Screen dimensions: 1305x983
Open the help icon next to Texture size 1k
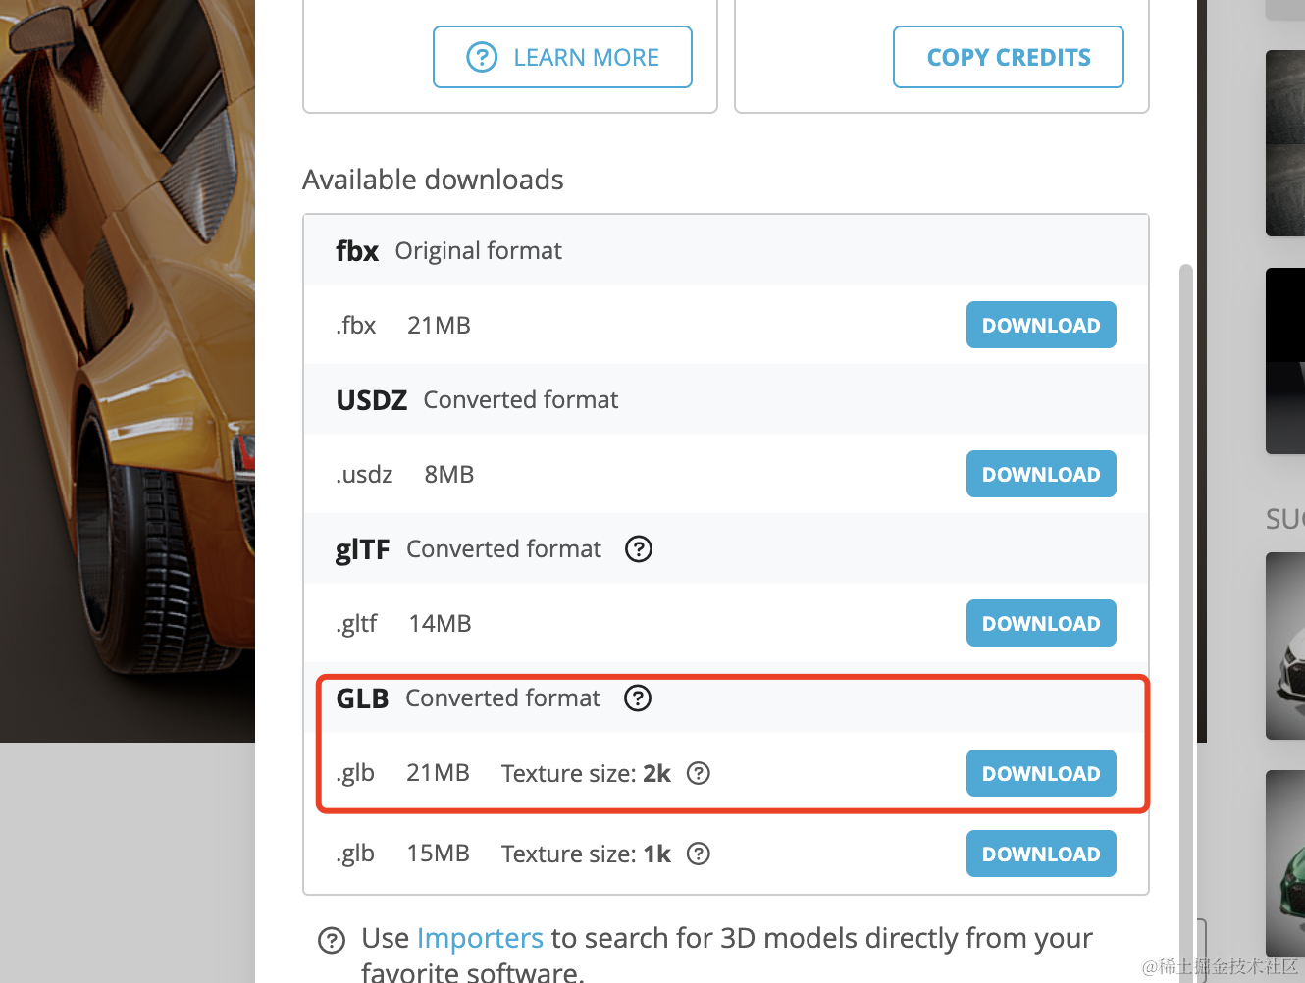[699, 854]
